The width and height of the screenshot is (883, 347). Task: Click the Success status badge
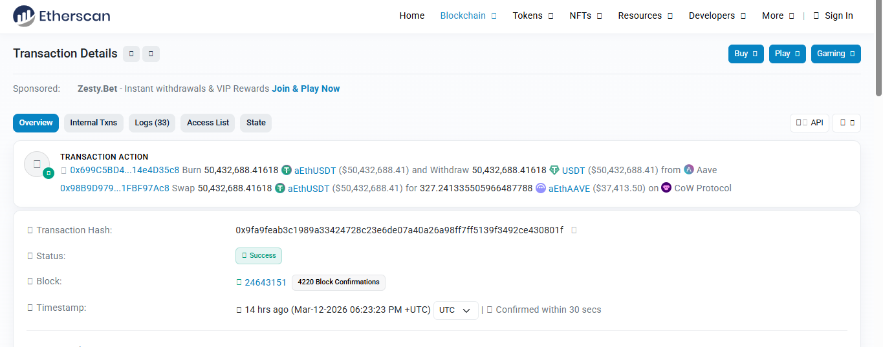259,256
